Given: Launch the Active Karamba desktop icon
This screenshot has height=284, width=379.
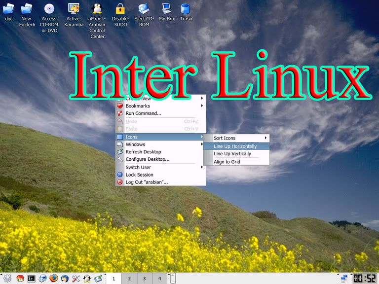Looking at the screenshot, I should (74, 9).
